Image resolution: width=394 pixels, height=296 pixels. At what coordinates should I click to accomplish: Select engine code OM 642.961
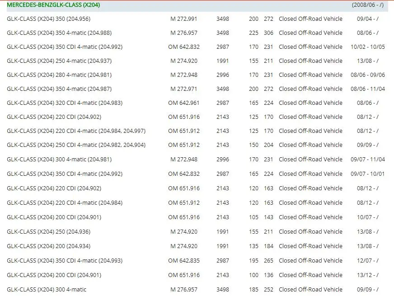(184, 103)
